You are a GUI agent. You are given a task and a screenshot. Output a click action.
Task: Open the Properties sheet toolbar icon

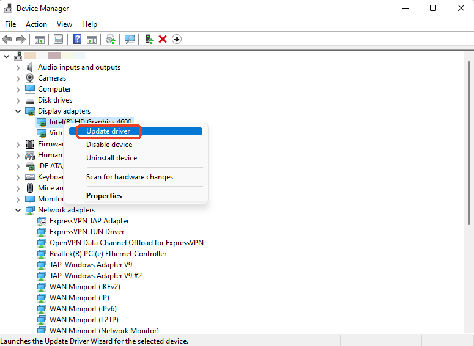[58, 39]
